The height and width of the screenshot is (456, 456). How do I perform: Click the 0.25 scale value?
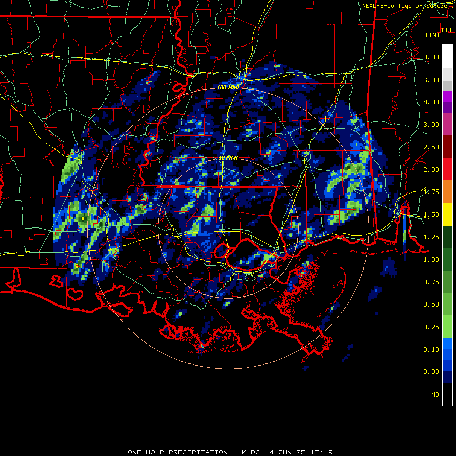pos(431,327)
